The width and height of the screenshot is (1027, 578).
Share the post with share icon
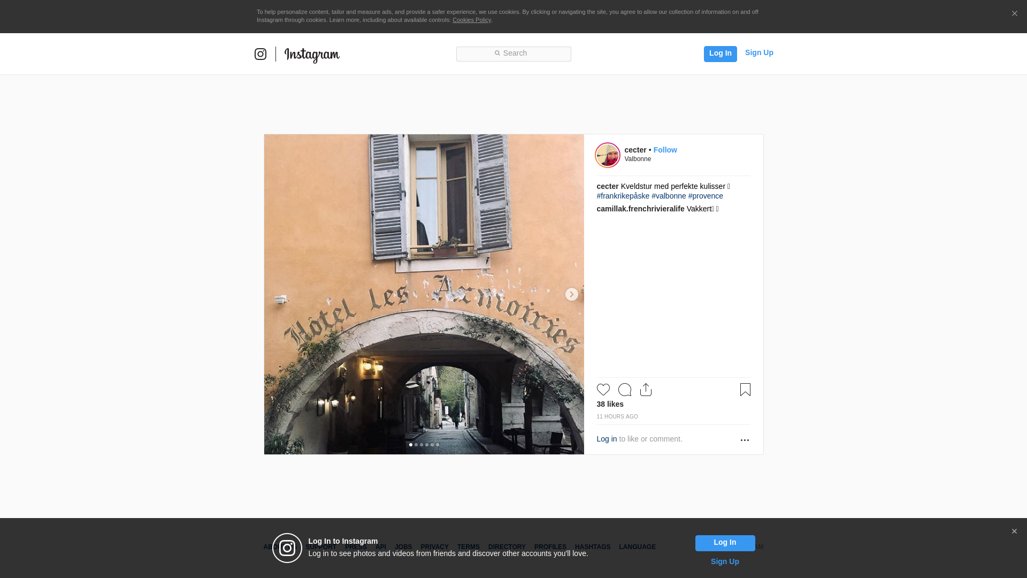646,390
